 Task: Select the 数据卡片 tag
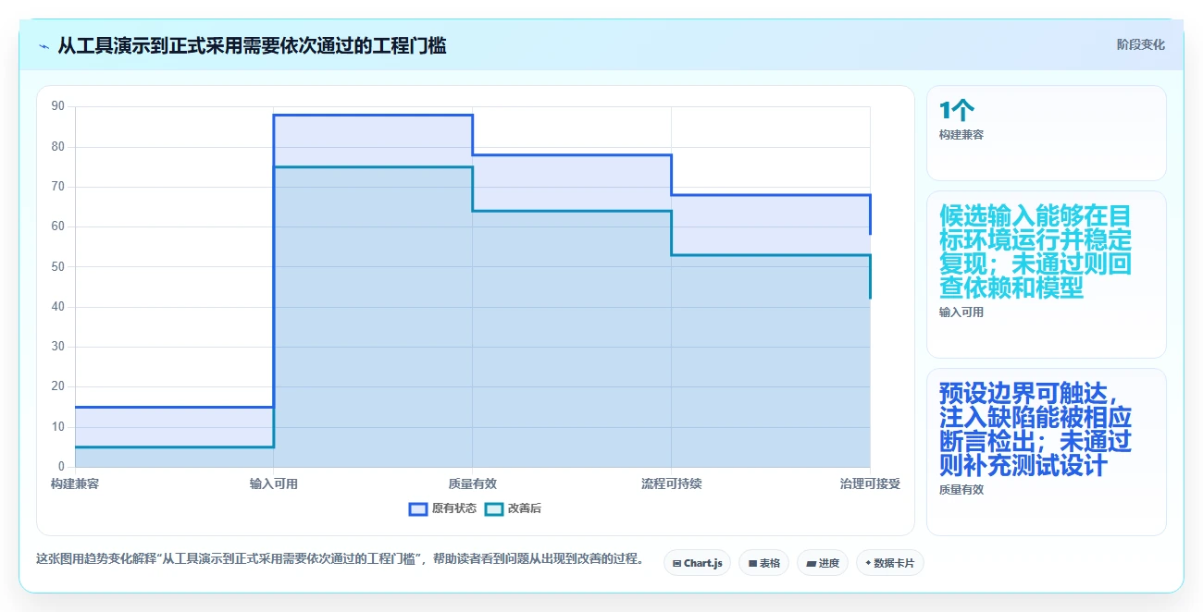(x=889, y=562)
